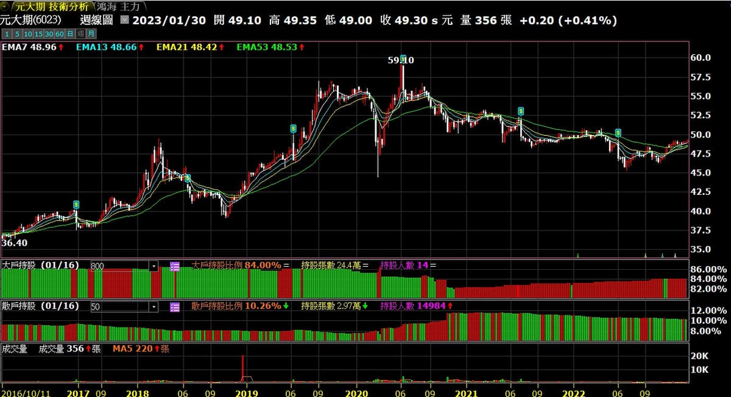Click the tall red volume spike bar
This screenshot has width=731, height=397.
[x=242, y=368]
